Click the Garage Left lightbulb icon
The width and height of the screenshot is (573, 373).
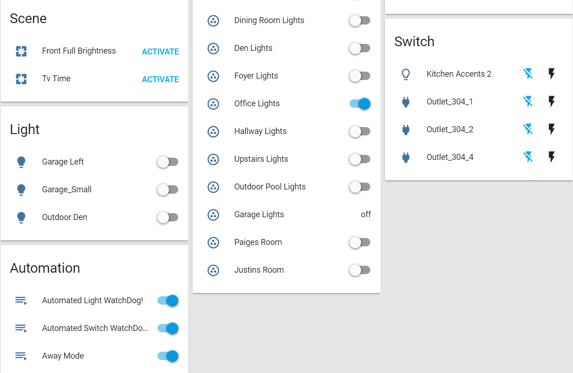21,162
